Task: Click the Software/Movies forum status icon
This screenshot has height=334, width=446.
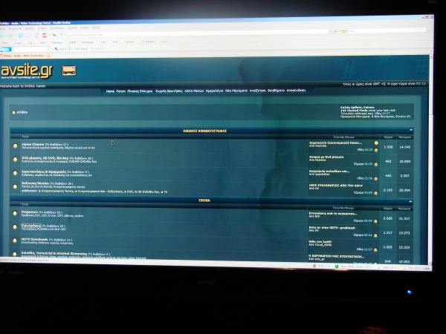Action: coord(15,186)
